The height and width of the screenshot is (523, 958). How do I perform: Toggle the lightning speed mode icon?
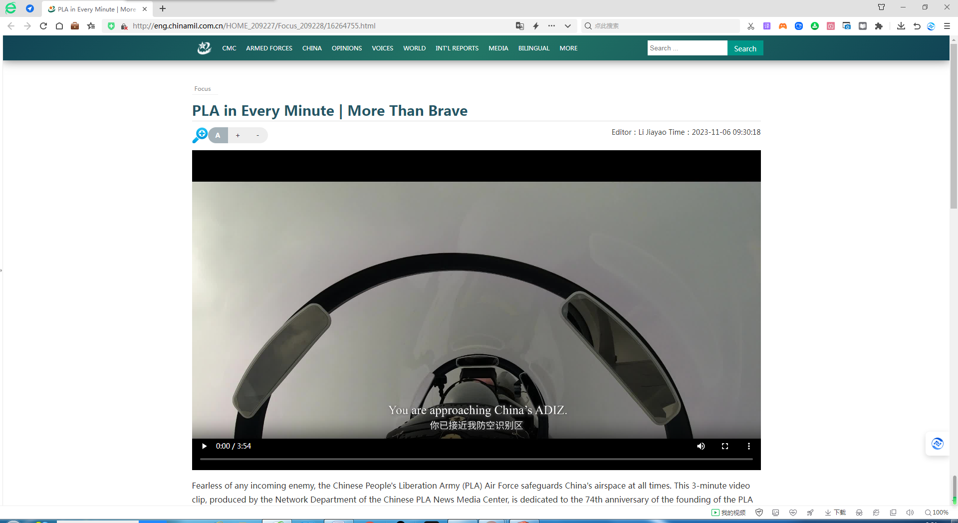(x=536, y=26)
